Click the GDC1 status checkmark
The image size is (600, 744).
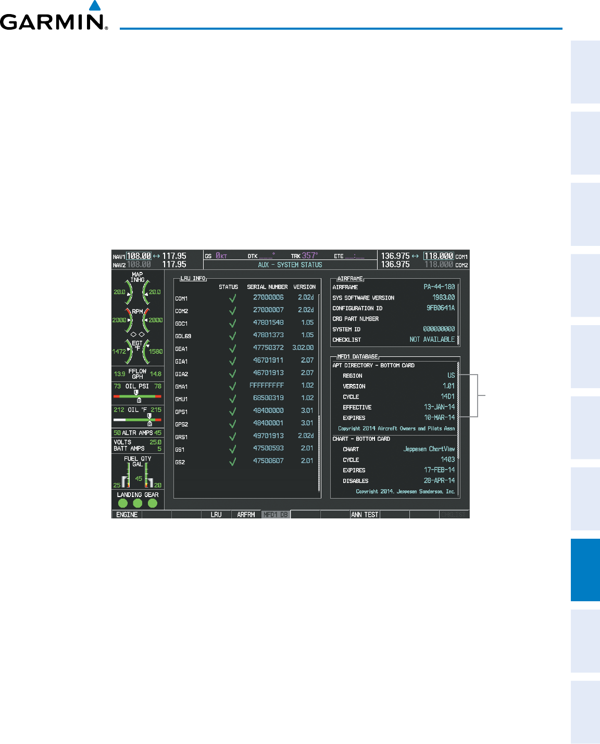click(x=232, y=323)
